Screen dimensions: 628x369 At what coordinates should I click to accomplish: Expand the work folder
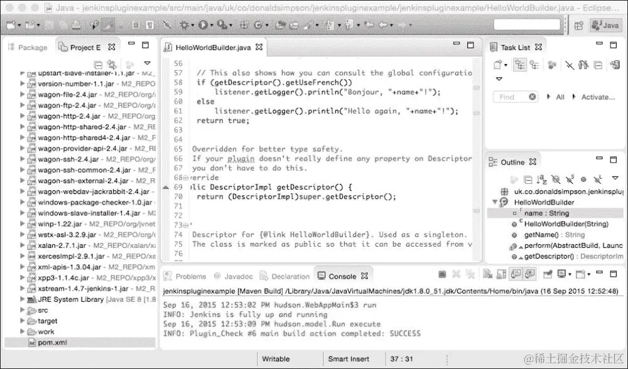tap(22, 331)
